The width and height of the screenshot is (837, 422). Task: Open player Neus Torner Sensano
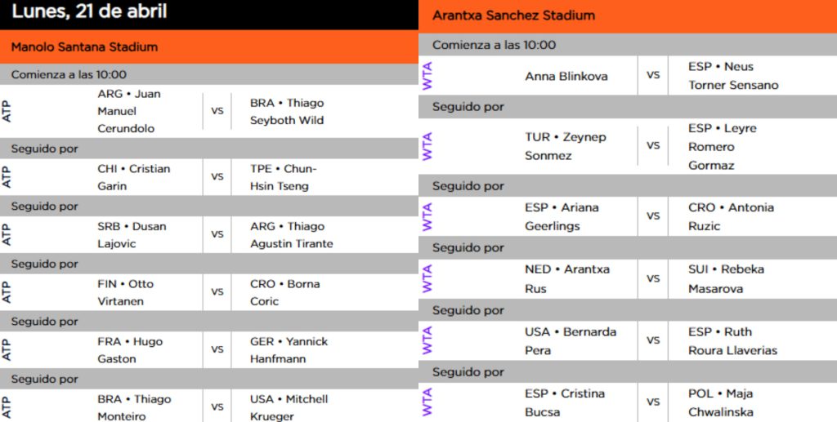[733, 76]
